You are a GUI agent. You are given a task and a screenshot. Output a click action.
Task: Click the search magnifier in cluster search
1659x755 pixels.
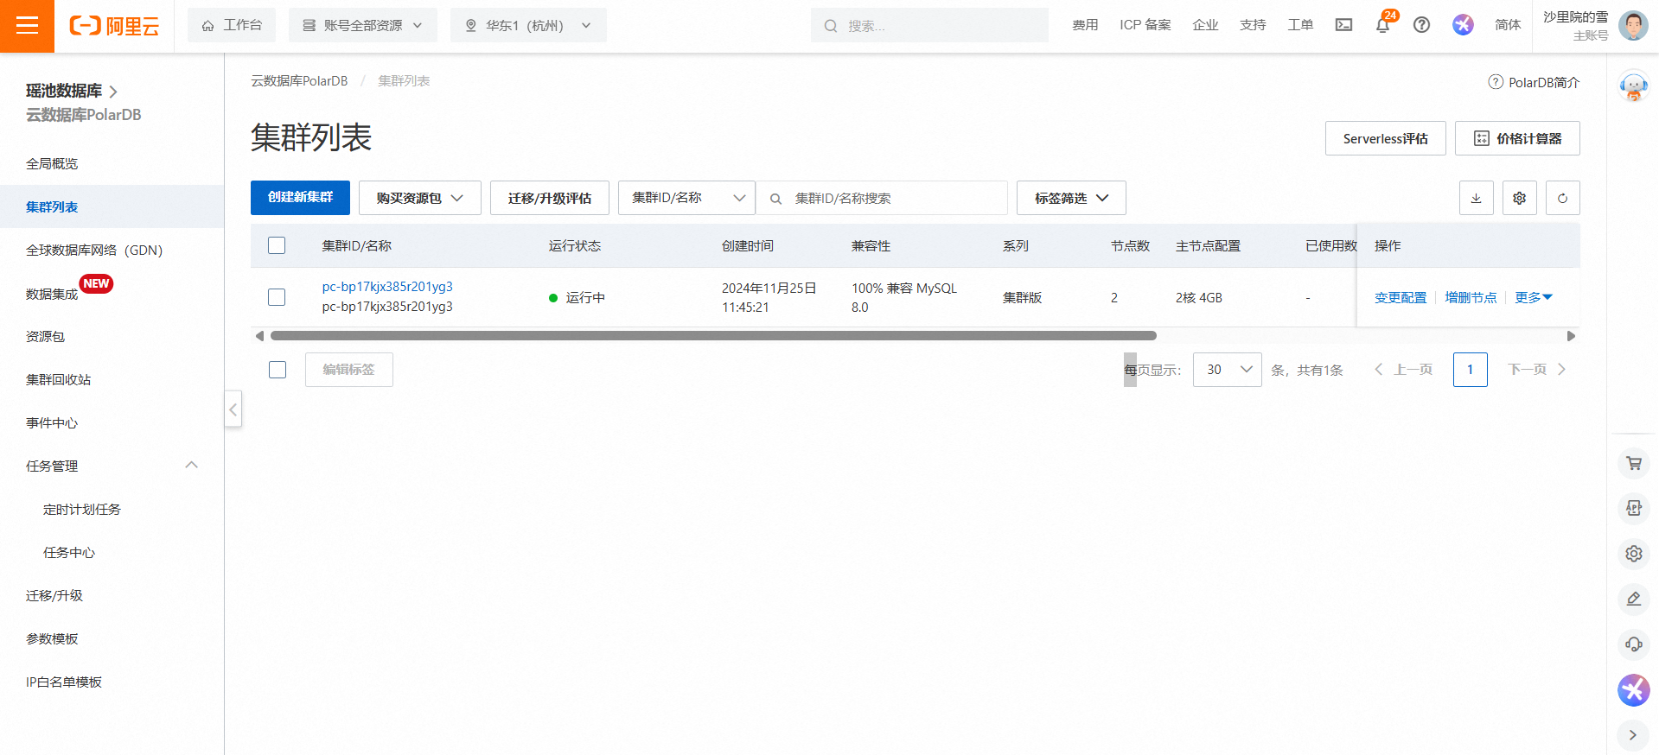pos(775,199)
